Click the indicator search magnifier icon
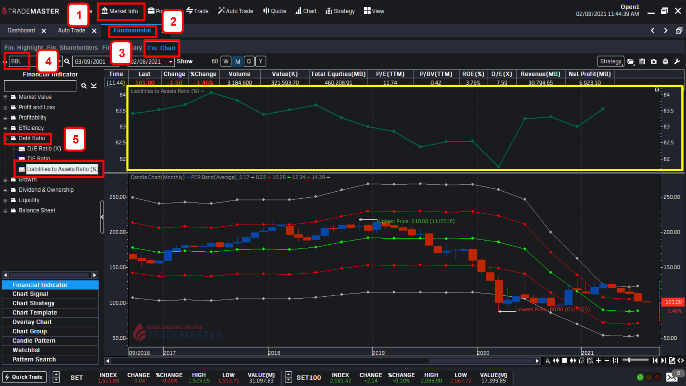The width and height of the screenshot is (686, 386). point(84,86)
